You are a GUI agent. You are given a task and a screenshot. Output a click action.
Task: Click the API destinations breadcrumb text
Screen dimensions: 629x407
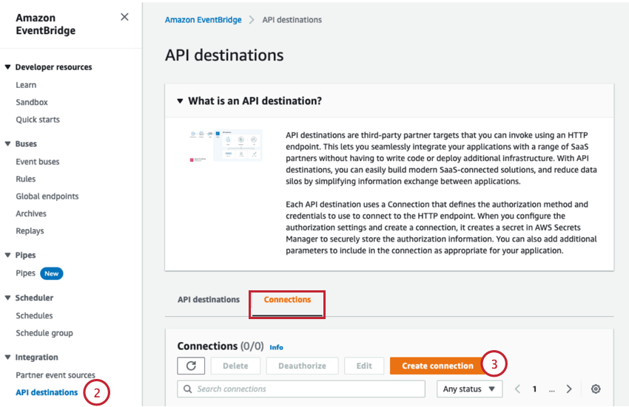click(x=292, y=20)
